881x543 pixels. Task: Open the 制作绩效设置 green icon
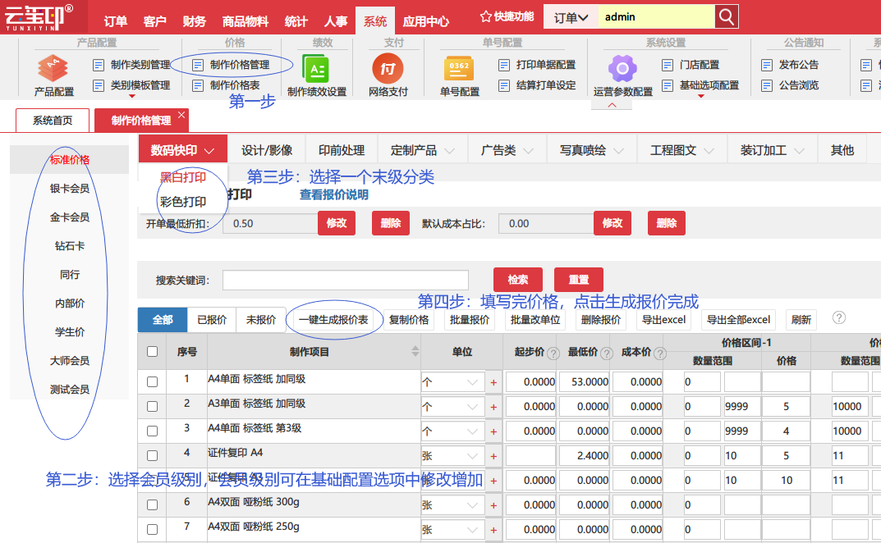[x=316, y=69]
